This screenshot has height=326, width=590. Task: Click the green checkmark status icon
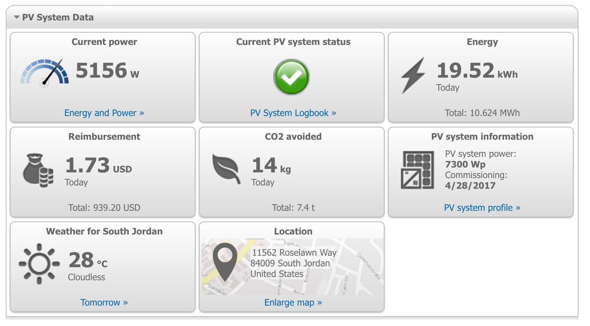point(291,77)
